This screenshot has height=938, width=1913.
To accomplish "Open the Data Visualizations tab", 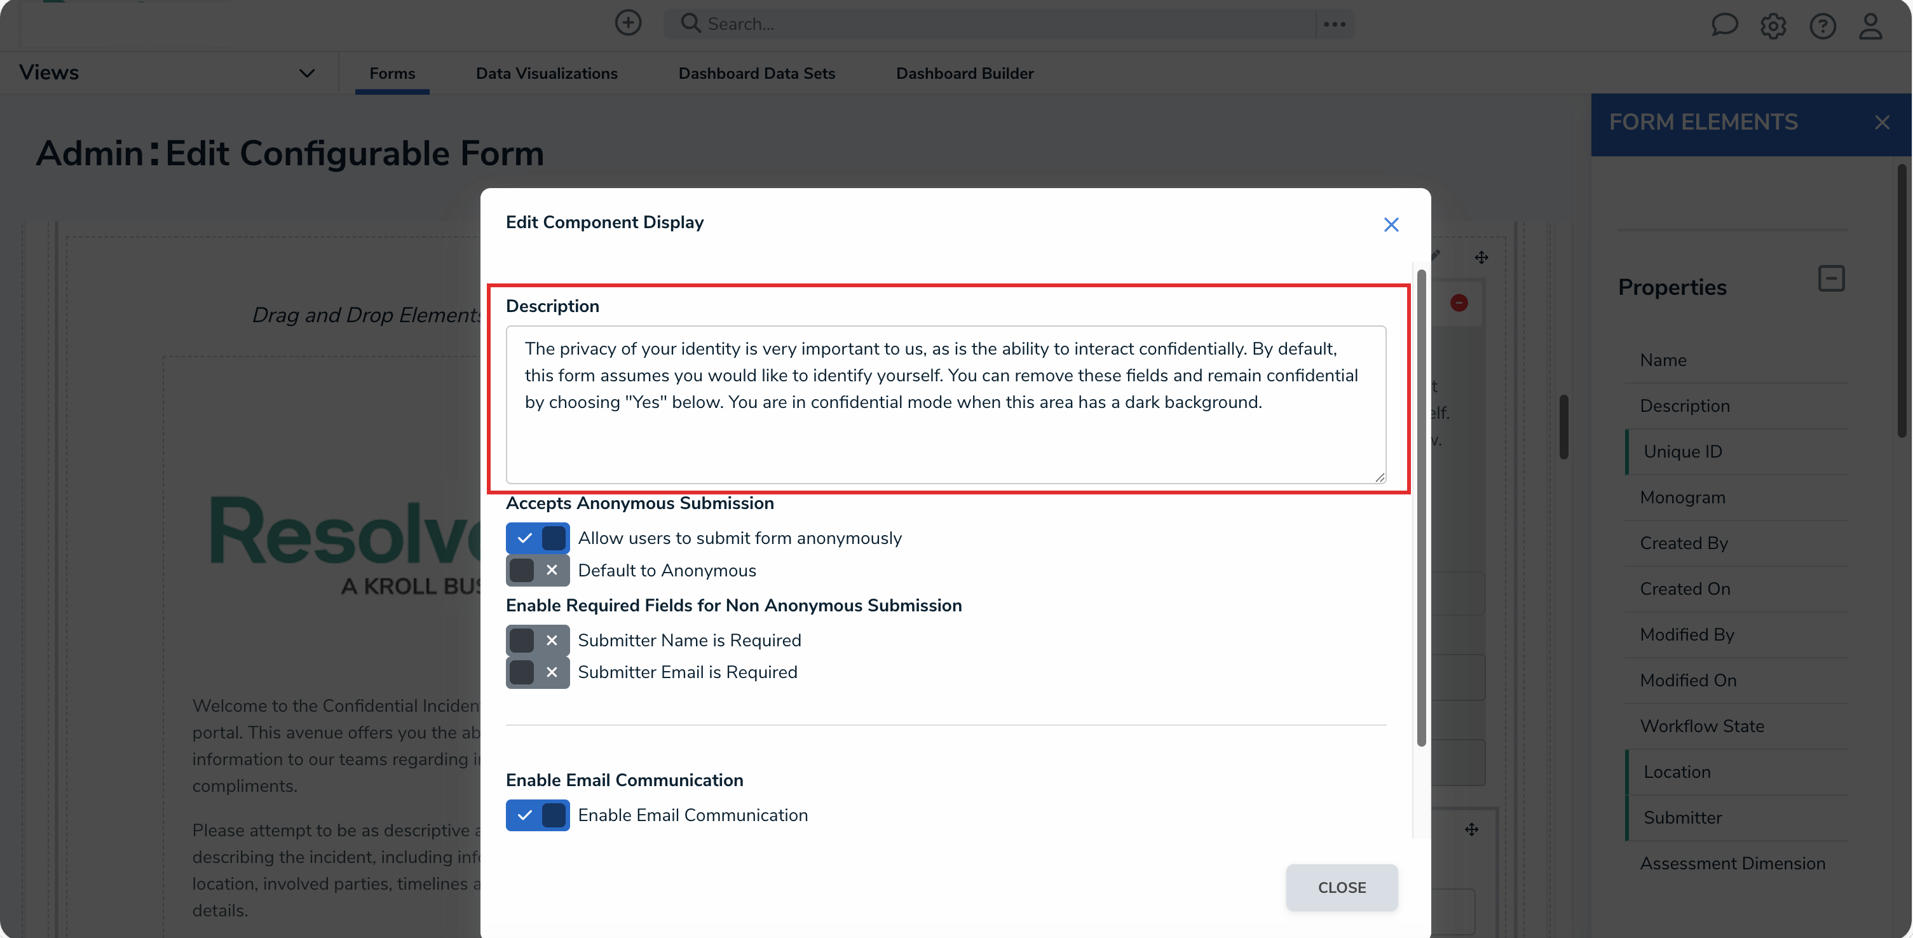I will 547,73.
